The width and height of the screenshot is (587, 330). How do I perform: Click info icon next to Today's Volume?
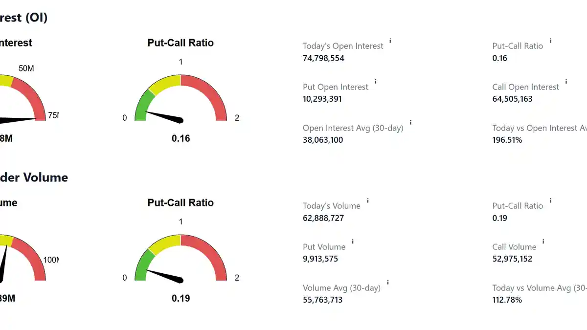(367, 201)
